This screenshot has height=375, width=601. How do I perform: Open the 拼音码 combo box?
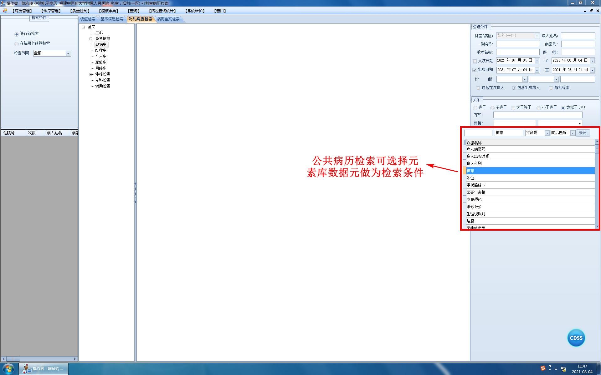coord(547,133)
